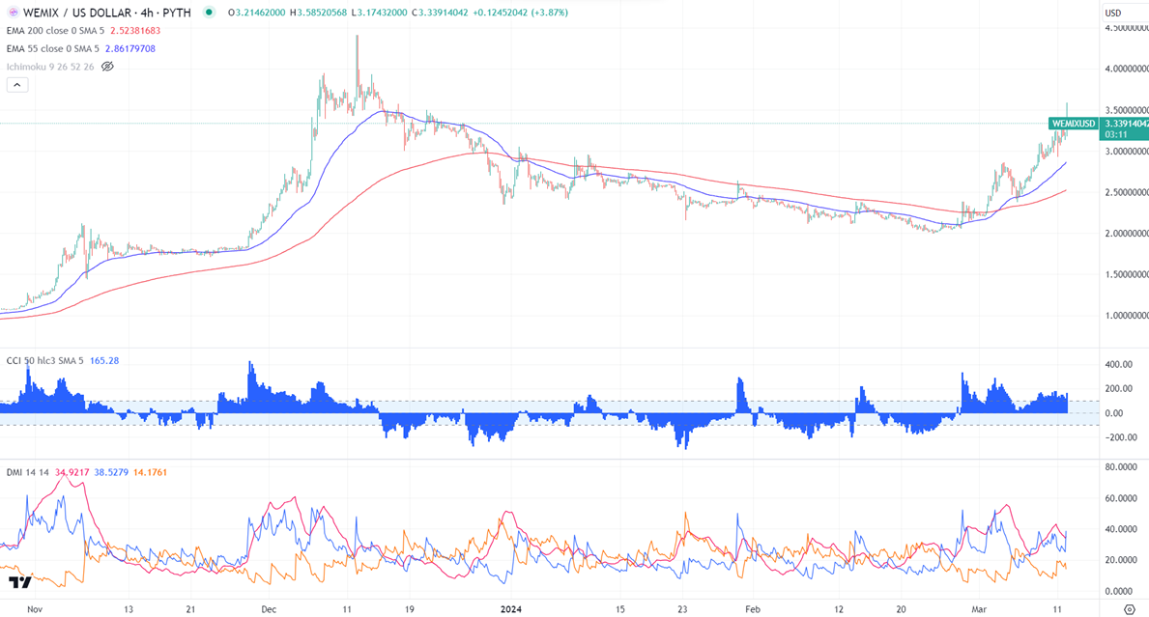Click EMA 55 value 2.86179708

(x=130, y=49)
